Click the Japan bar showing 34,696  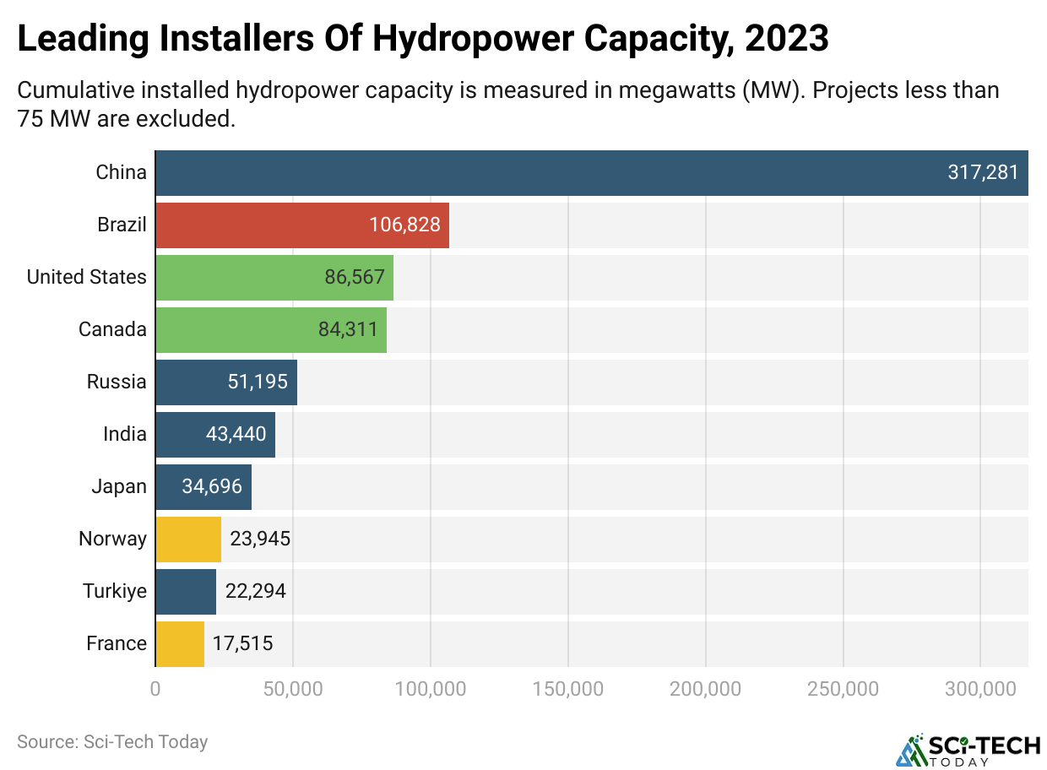point(203,487)
